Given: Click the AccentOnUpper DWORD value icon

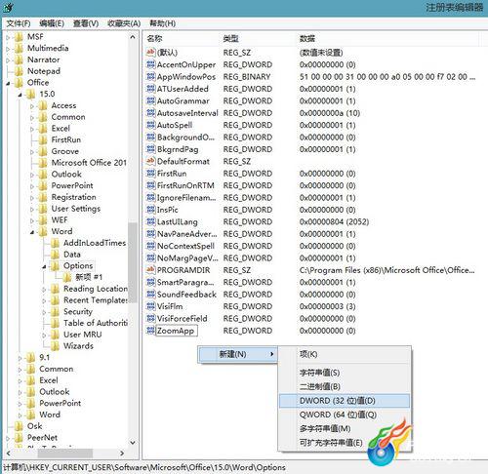Looking at the screenshot, I should pyautogui.click(x=150, y=64).
